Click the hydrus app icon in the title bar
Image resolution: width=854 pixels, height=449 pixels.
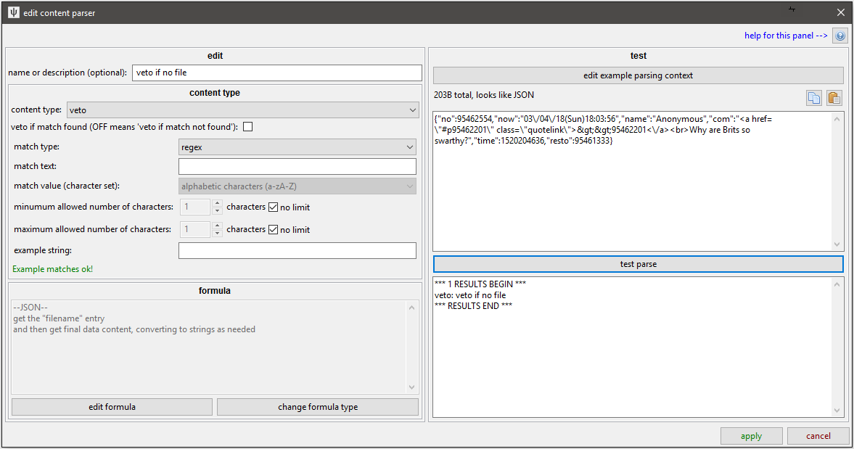(x=13, y=12)
